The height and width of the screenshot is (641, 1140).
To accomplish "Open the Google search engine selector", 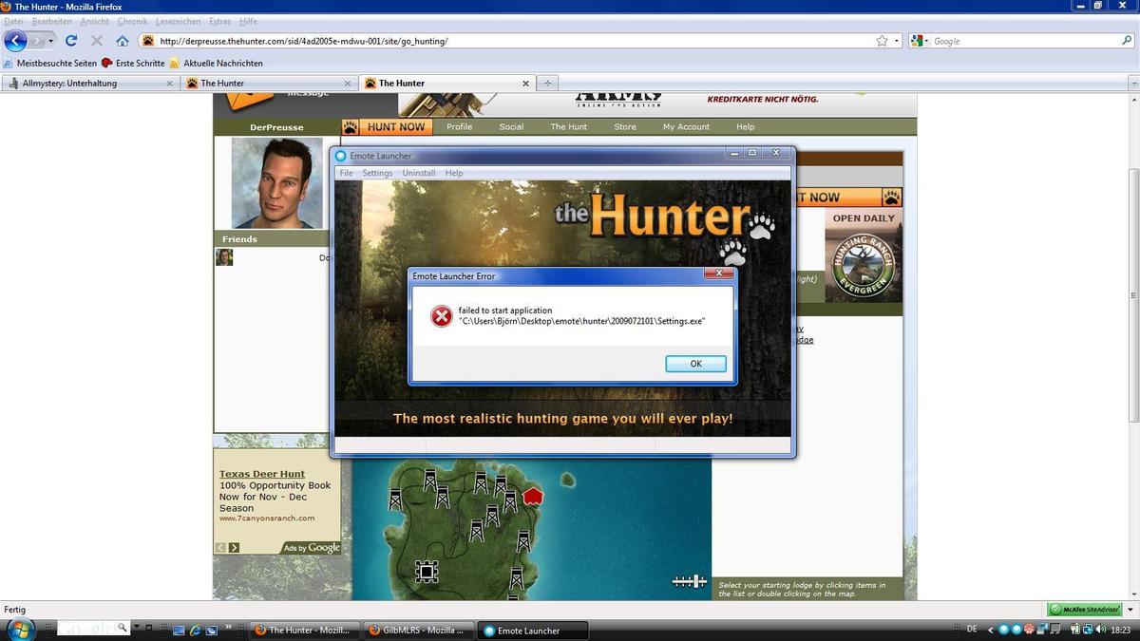I will [x=919, y=41].
